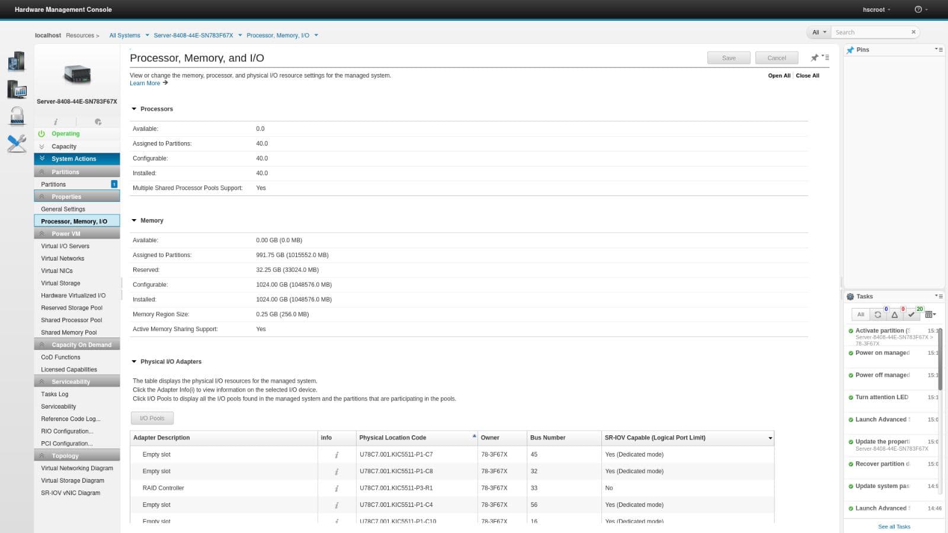Image resolution: width=948 pixels, height=533 pixels.
Task: Open the hscroot user dropdown
Action: 877,9
